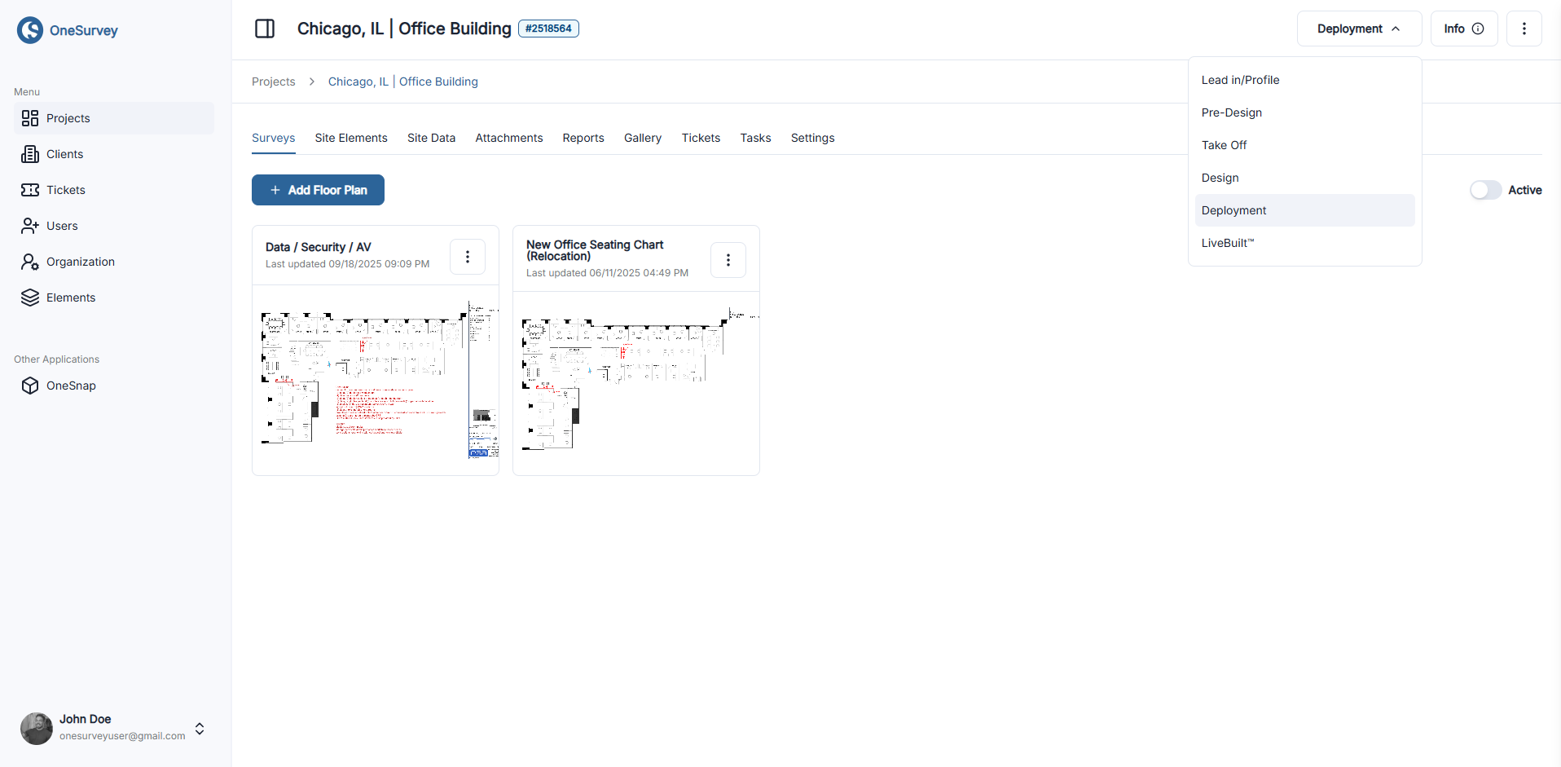Screen dimensions: 1561x767
Task: Switch to the Site Data tab
Action: point(431,138)
